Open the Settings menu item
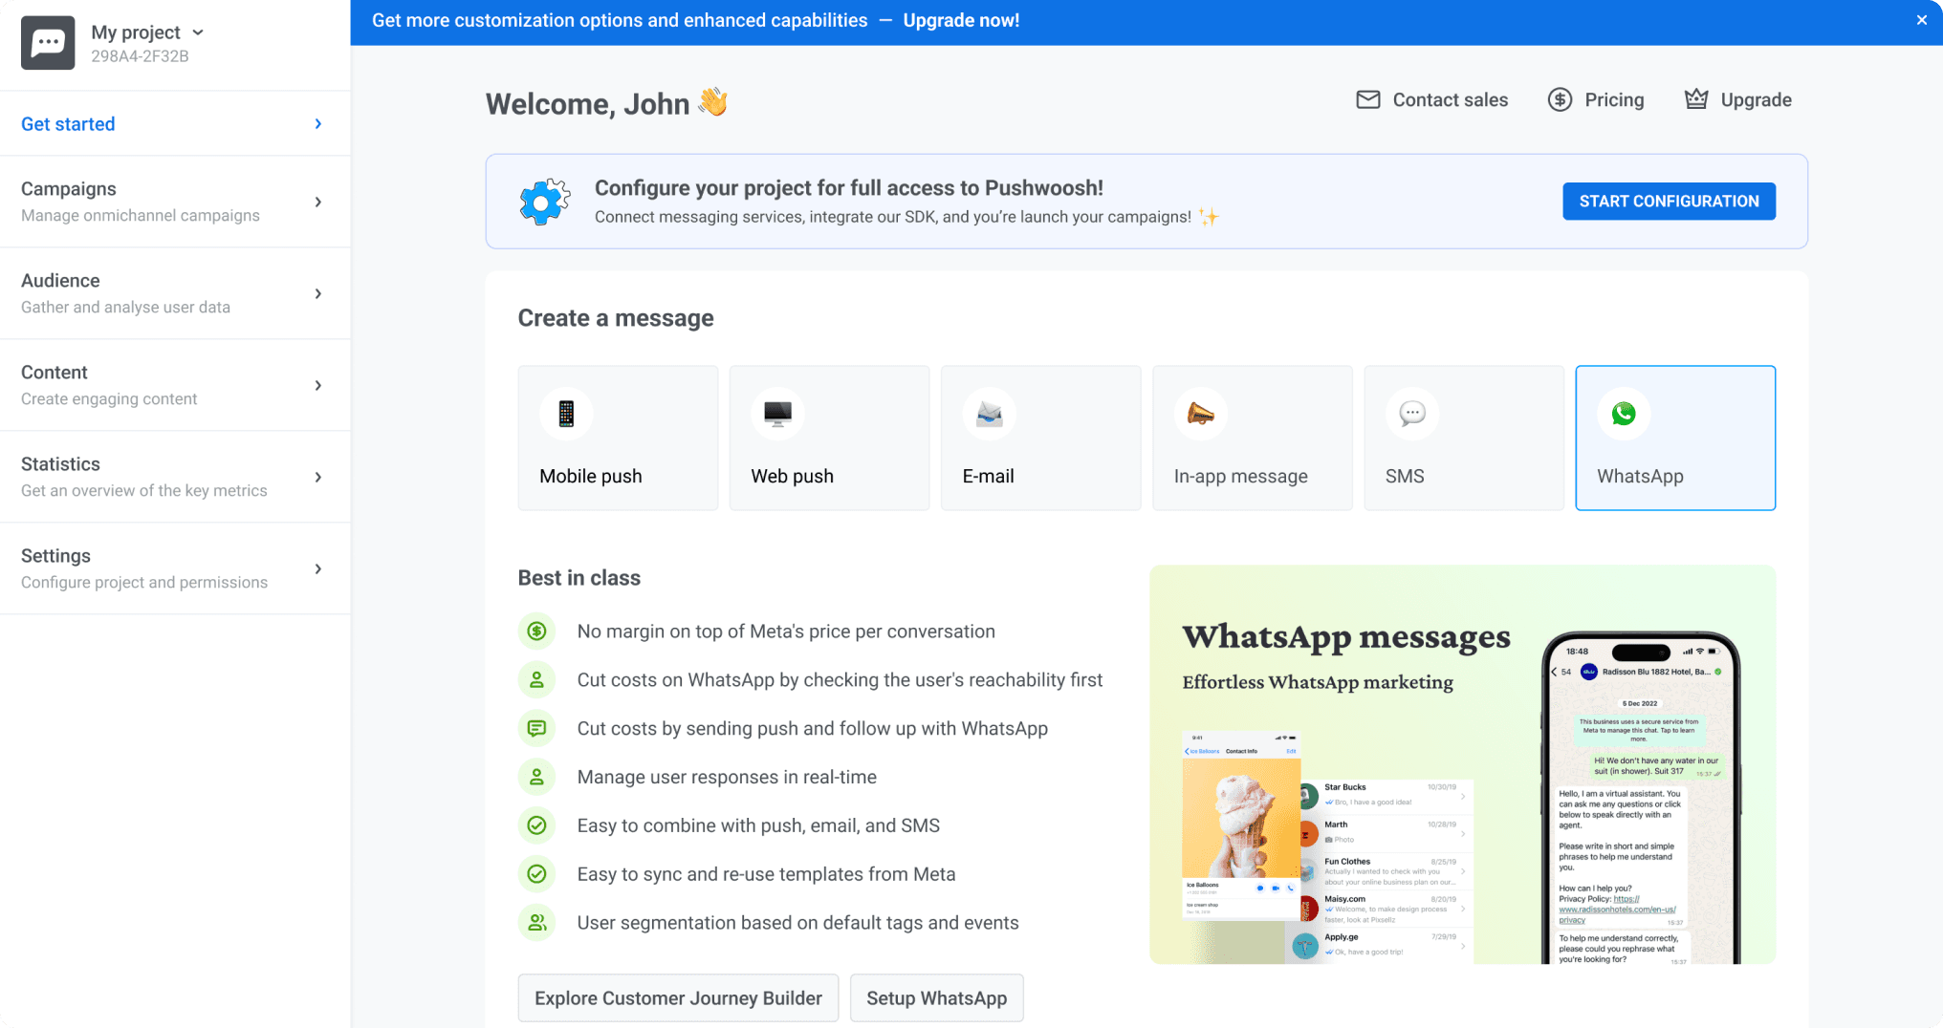The image size is (1943, 1028). click(x=175, y=568)
